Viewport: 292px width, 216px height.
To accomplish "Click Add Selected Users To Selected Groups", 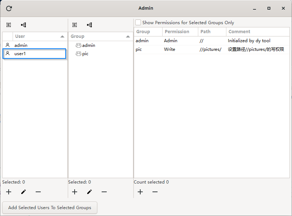I will point(50,208).
